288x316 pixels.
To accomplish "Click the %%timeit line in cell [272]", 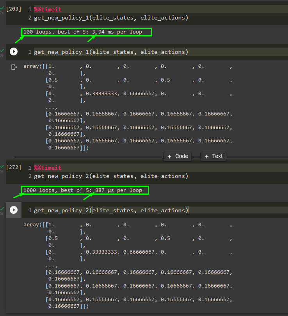I will tap(47, 167).
